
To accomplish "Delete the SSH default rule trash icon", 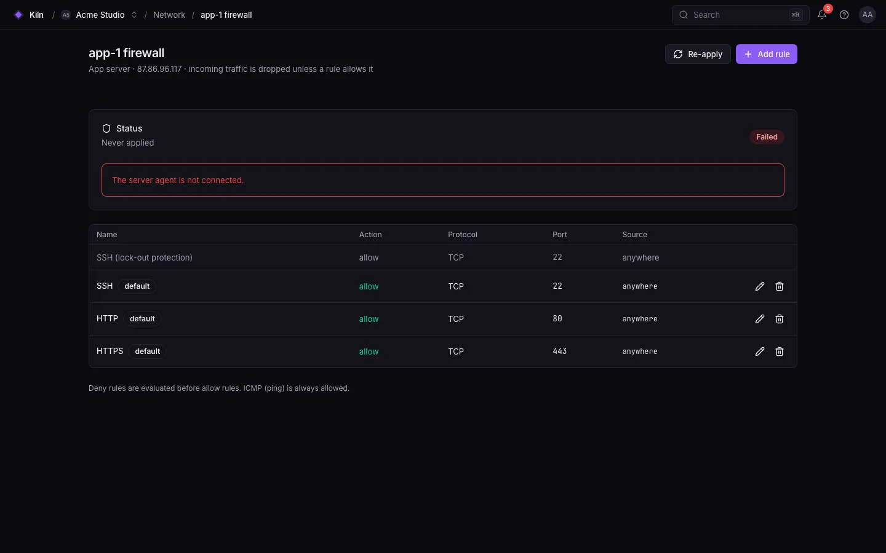I will [x=780, y=286].
